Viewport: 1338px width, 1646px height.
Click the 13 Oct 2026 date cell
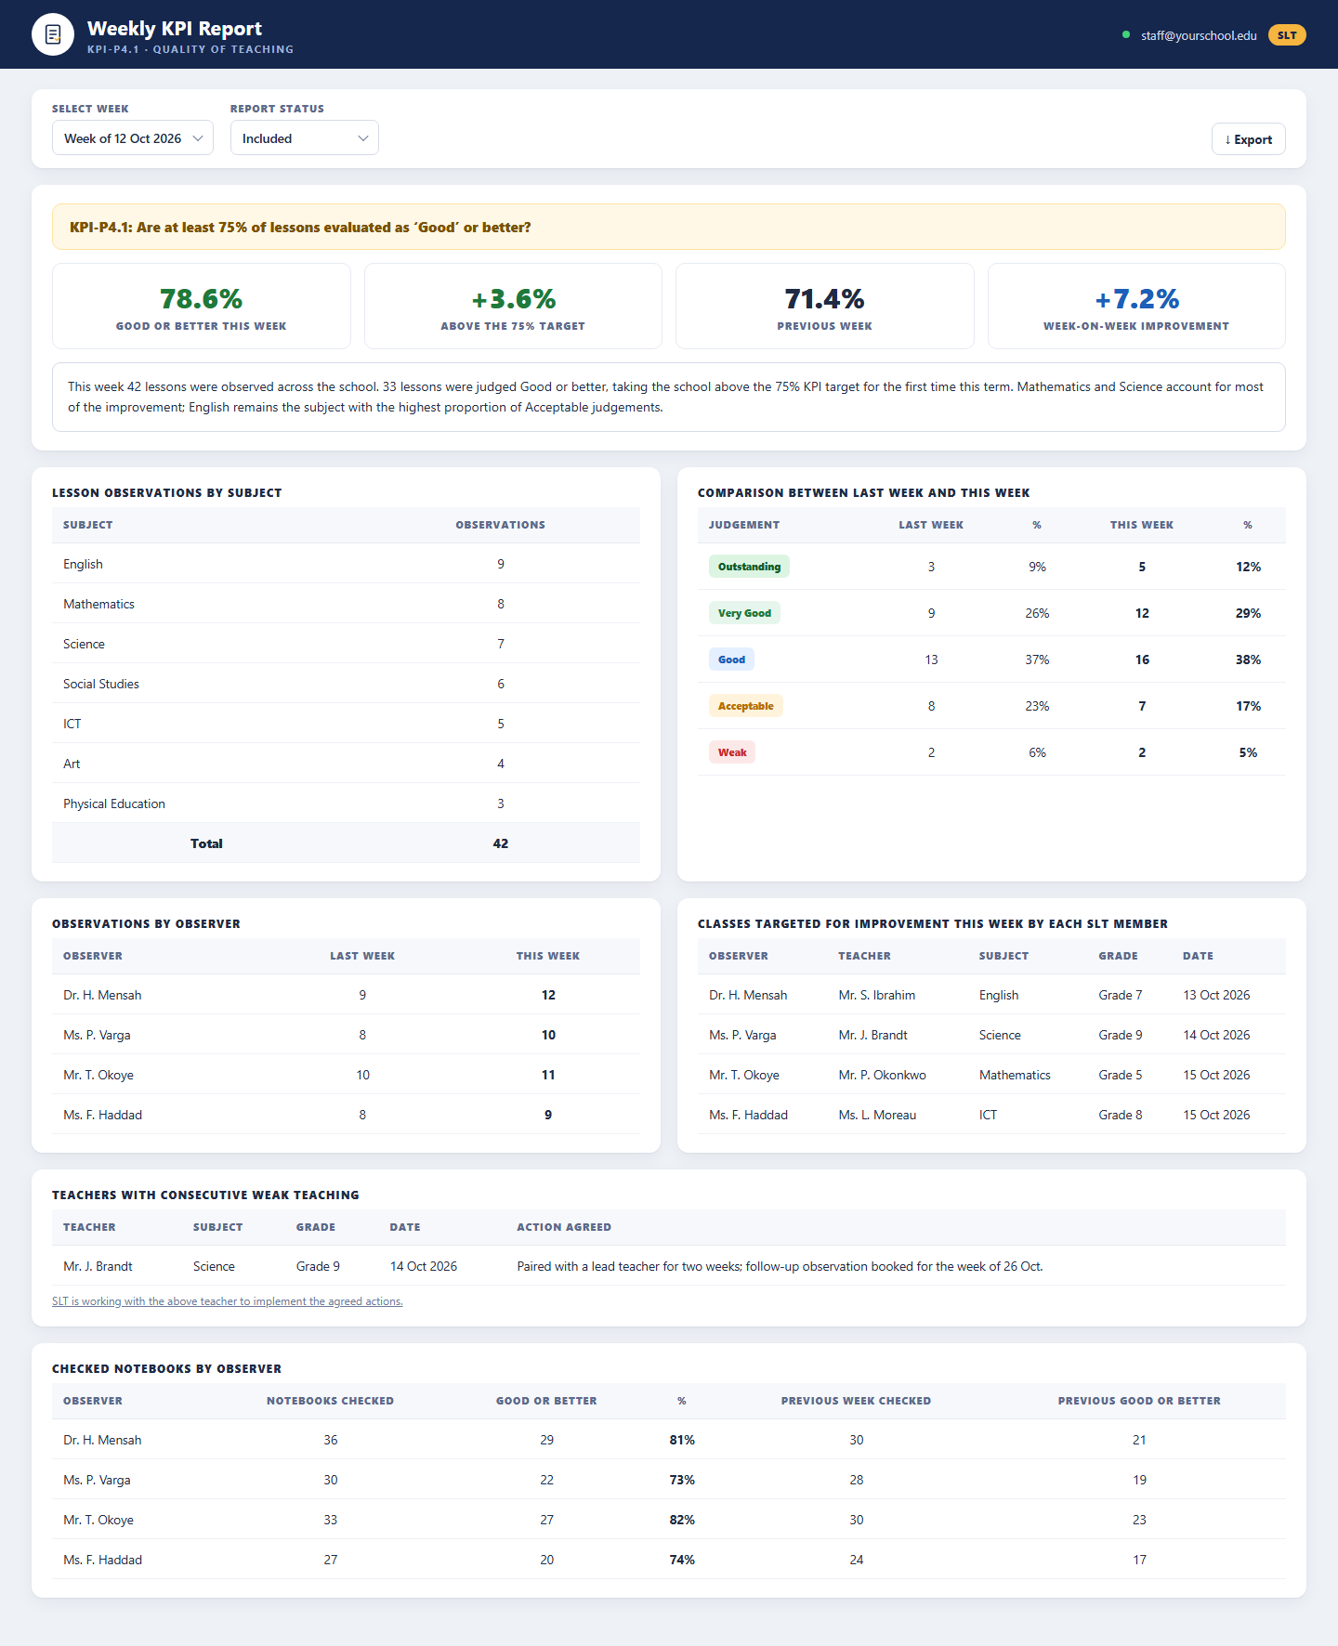pyautogui.click(x=1216, y=995)
